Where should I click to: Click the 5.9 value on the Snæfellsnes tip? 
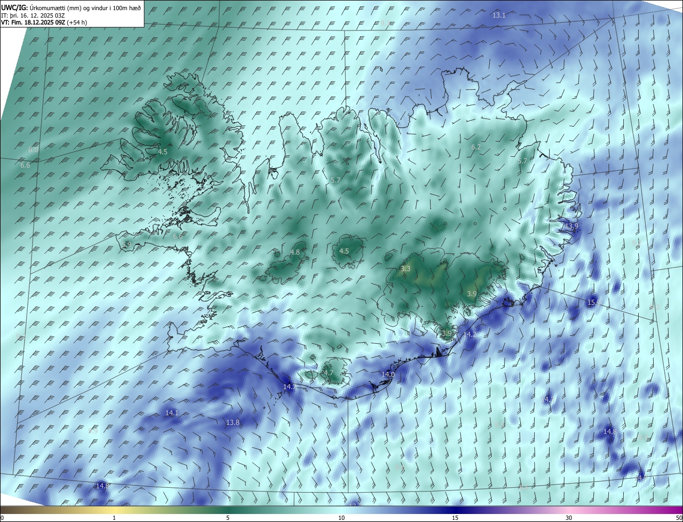tap(126, 244)
